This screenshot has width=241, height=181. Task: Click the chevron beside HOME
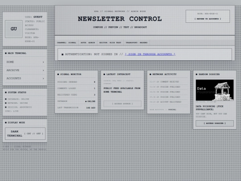click(x=43, y=62)
